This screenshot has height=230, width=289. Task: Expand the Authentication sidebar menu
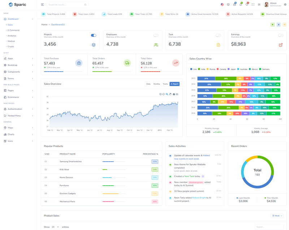coord(18,109)
